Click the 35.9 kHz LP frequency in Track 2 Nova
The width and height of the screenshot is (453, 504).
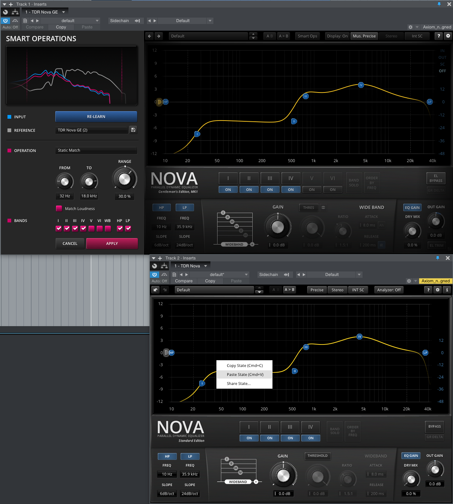(190, 474)
